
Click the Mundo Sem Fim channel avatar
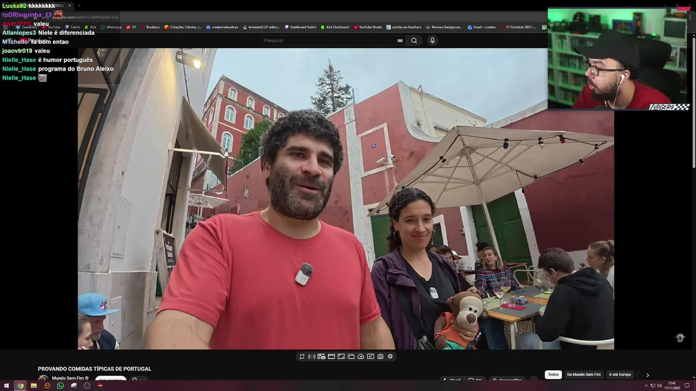[43, 379]
